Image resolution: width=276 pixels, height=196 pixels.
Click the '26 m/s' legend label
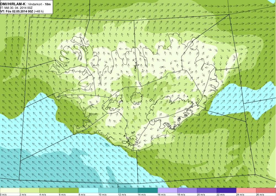pos(260,195)
